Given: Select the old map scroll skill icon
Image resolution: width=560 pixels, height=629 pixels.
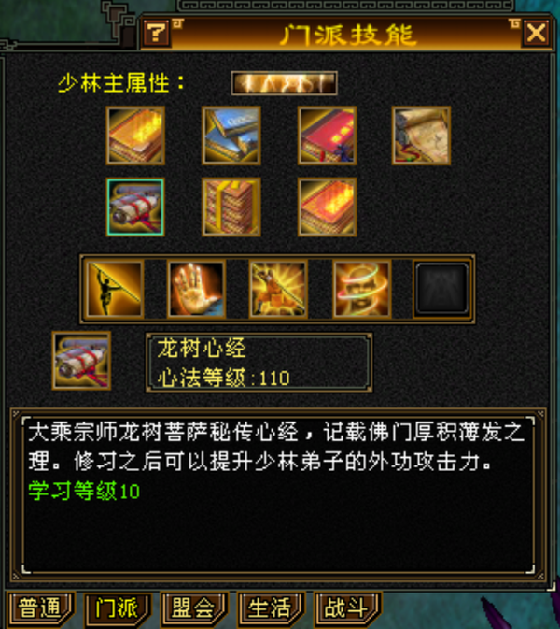Looking at the screenshot, I should [422, 136].
